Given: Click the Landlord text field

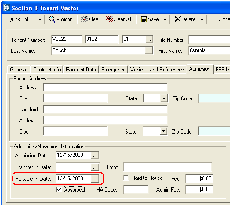Looking at the screenshot, I should [105, 110].
